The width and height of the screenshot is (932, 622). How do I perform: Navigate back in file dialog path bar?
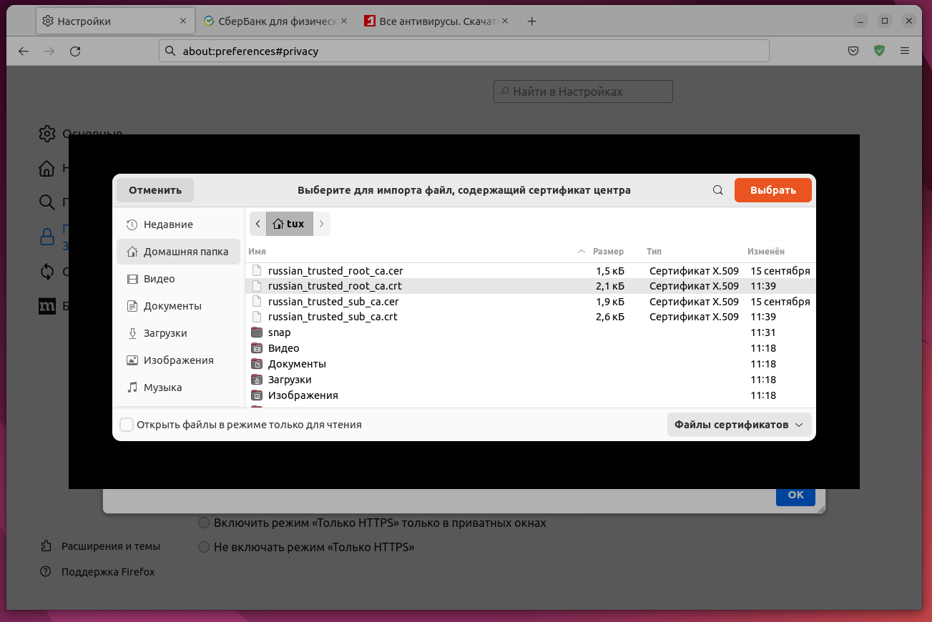click(257, 224)
